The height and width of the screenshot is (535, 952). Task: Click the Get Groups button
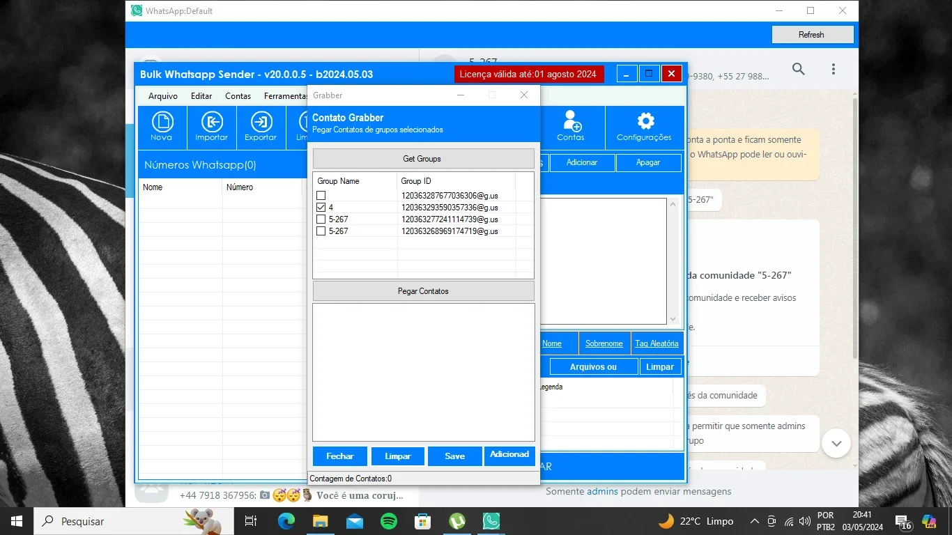tap(423, 159)
